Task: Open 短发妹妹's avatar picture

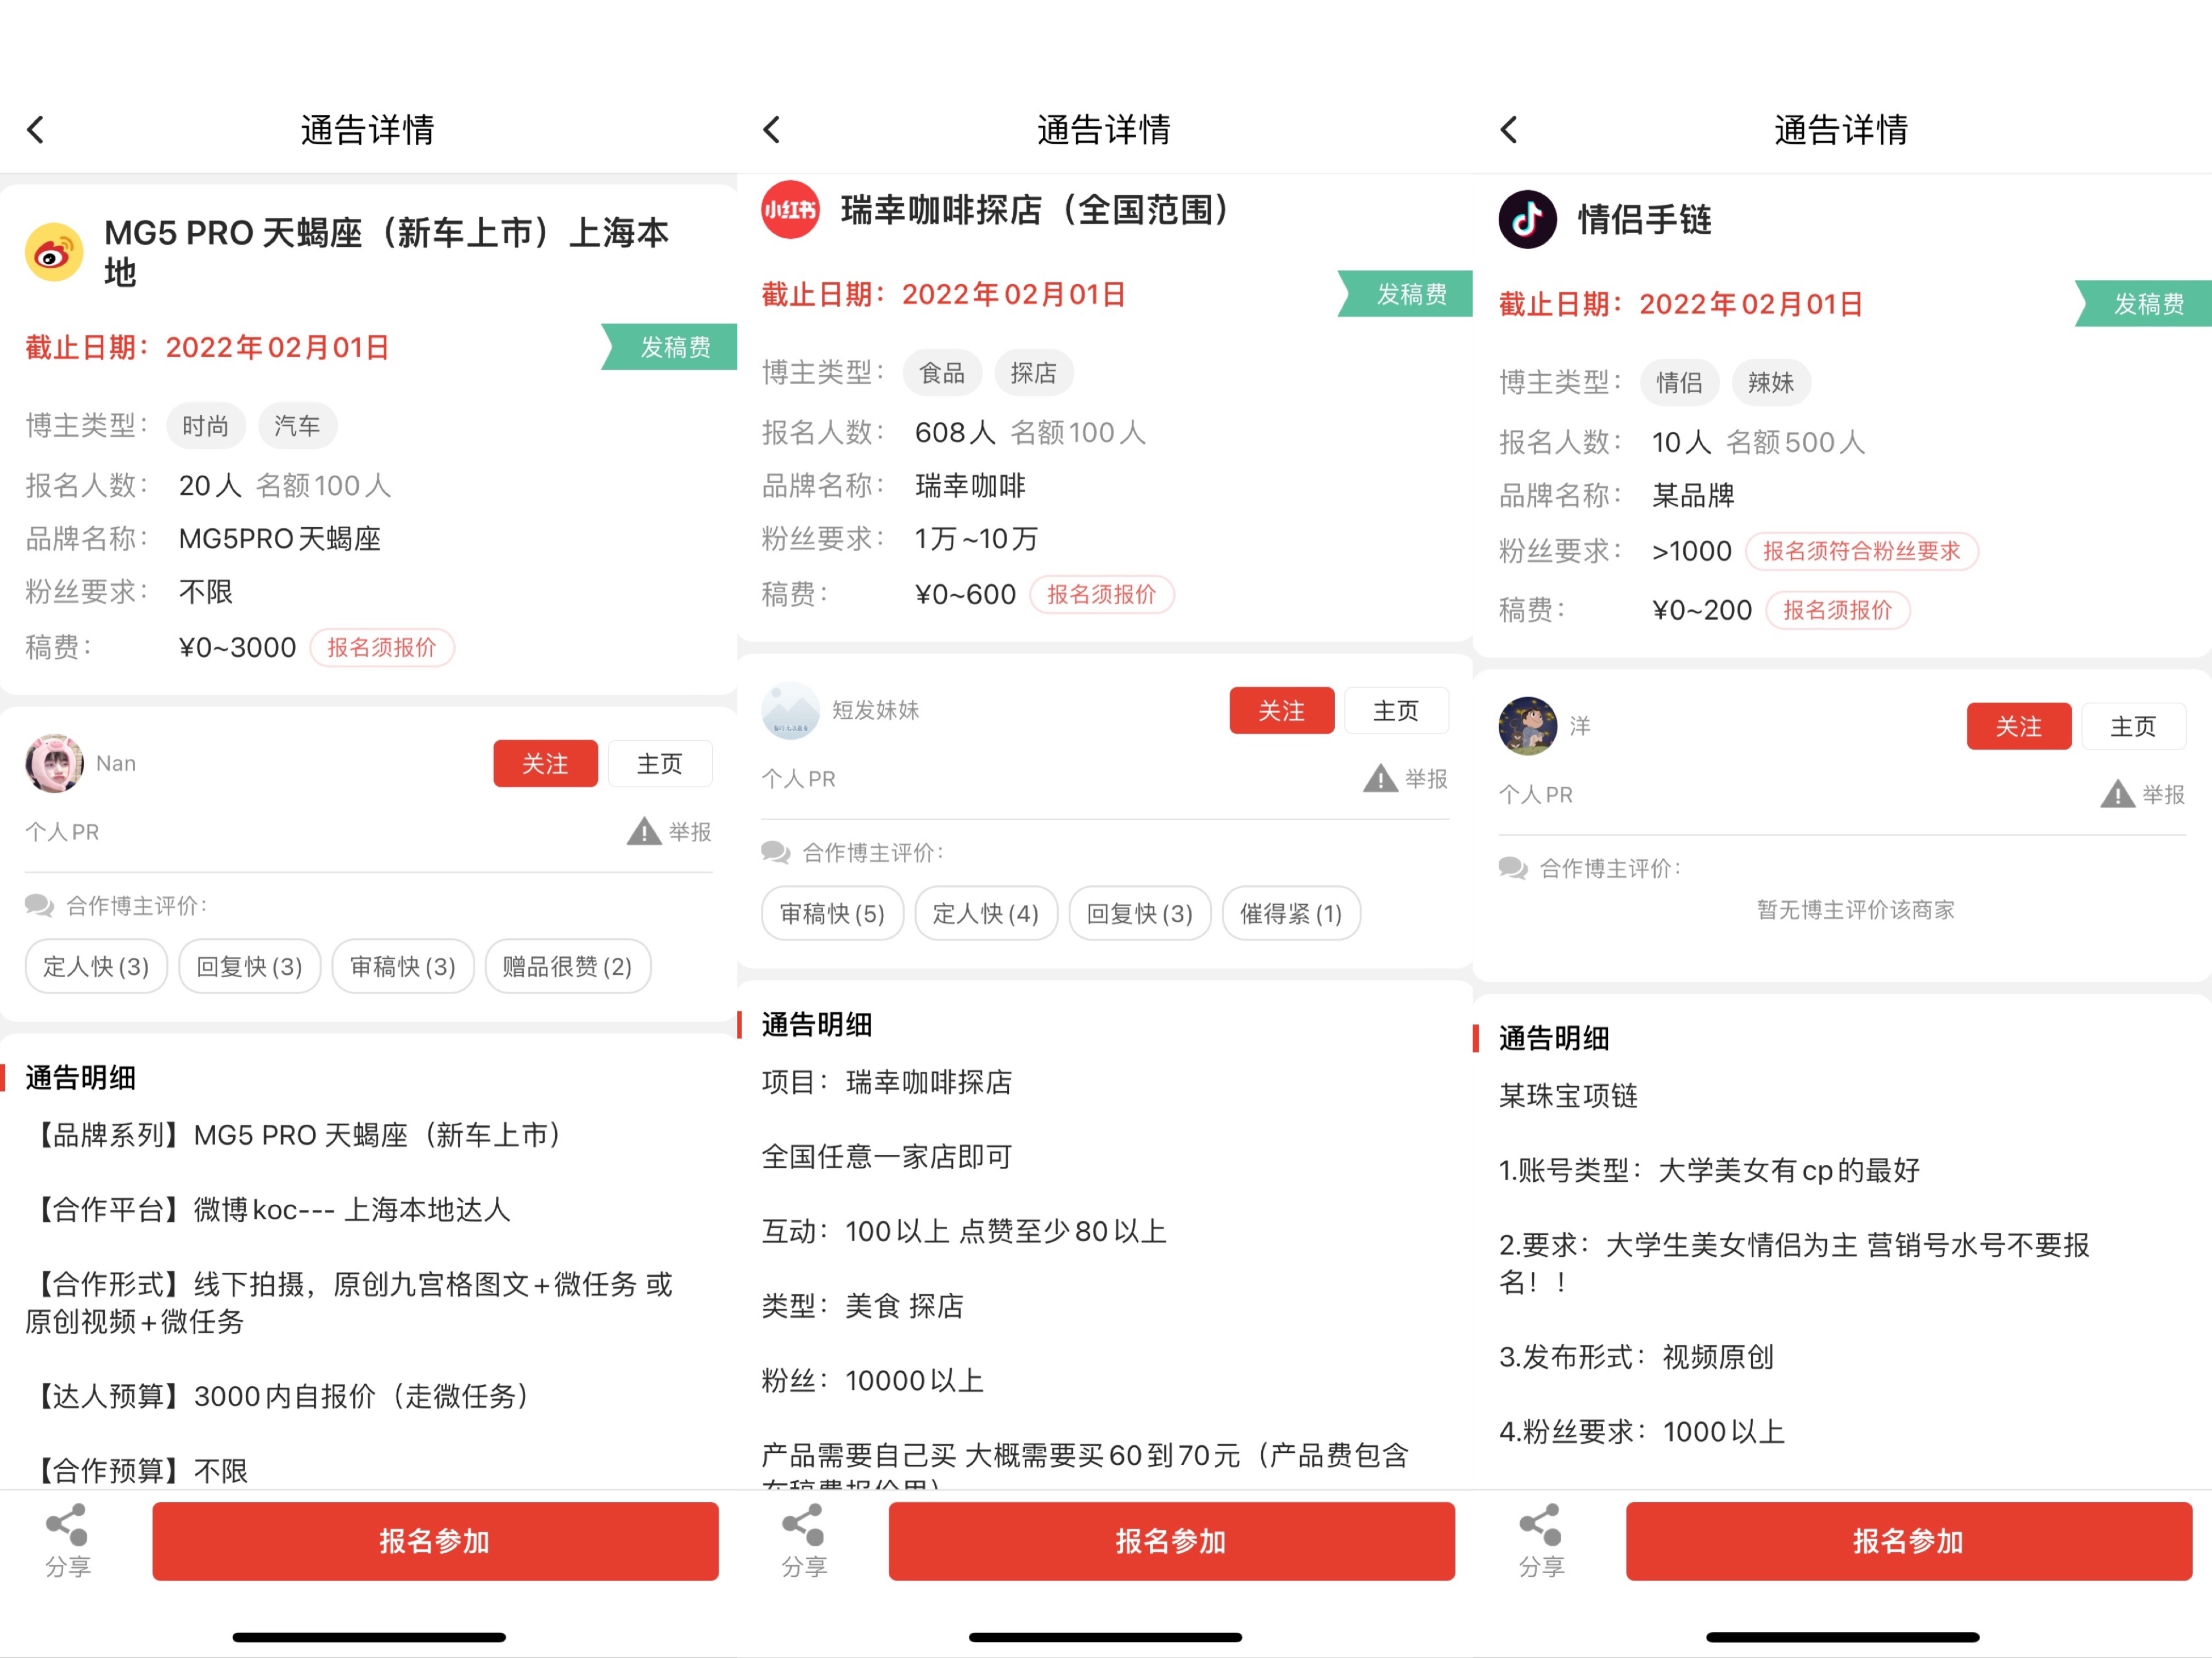Action: tap(790, 710)
